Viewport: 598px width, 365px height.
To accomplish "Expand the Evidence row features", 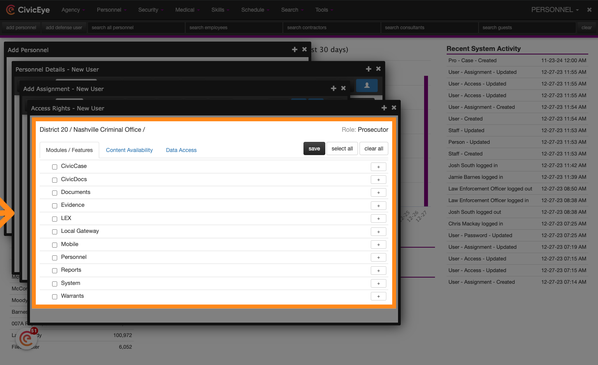I will pyautogui.click(x=378, y=206).
